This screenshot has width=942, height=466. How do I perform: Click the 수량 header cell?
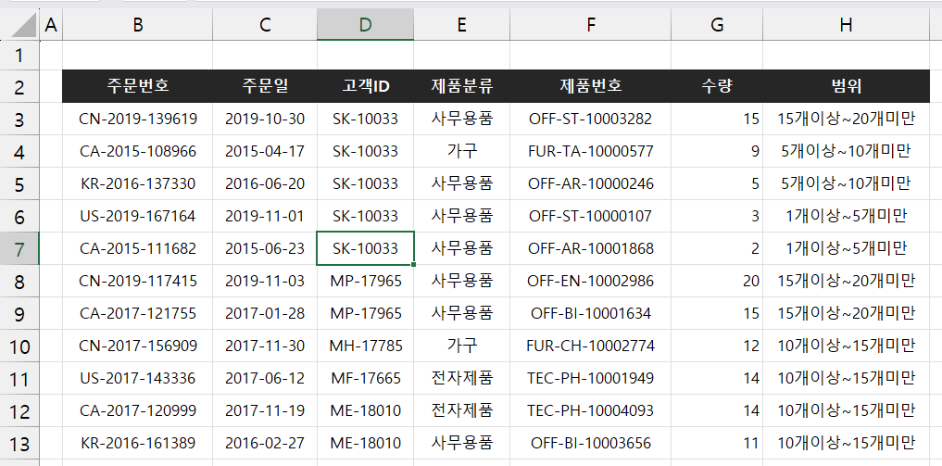tap(717, 86)
